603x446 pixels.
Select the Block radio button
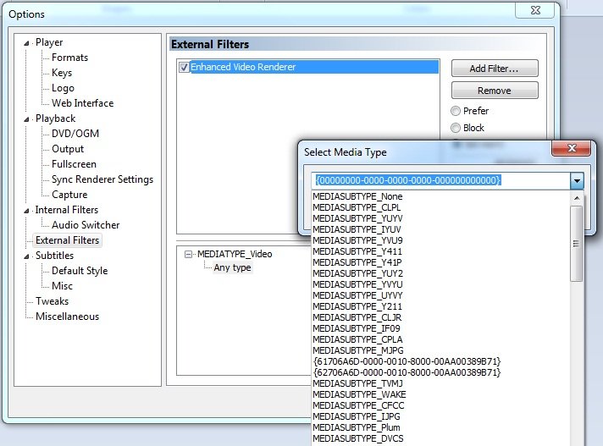pyautogui.click(x=456, y=128)
